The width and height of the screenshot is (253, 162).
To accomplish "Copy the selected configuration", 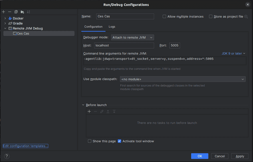I will click(16, 12).
